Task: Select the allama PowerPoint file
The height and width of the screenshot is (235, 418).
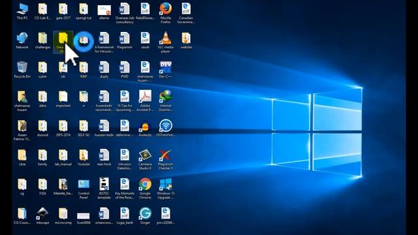Action: (x=104, y=12)
